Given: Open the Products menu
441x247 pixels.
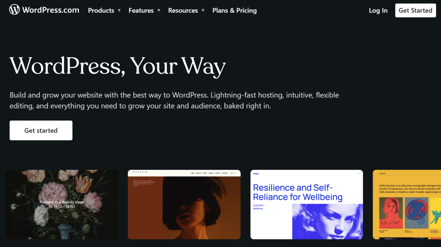Looking at the screenshot, I should point(101,11).
